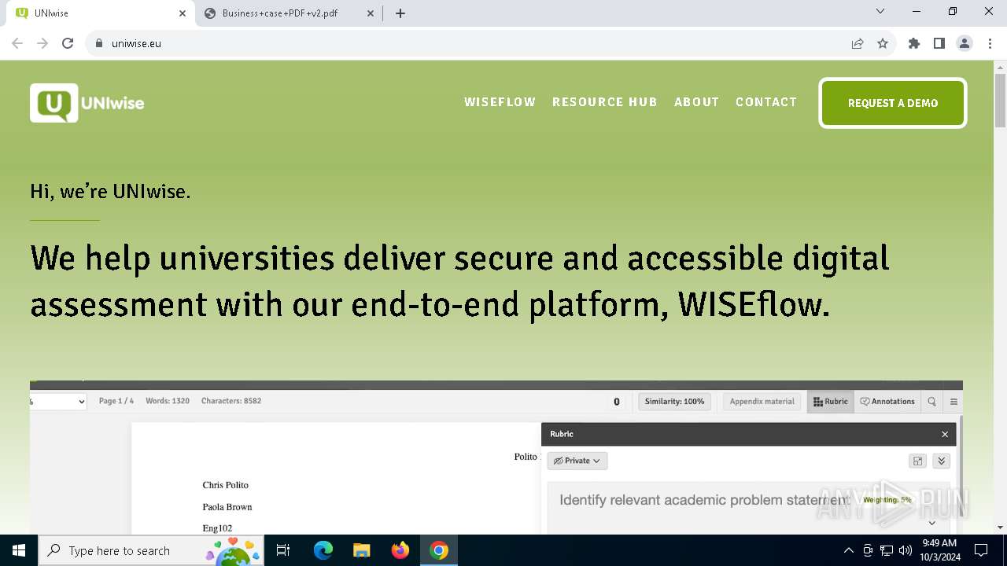Viewport: 1007px width, 566px height.
Task: Open the WISEFLOW menu item
Action: pos(500,102)
